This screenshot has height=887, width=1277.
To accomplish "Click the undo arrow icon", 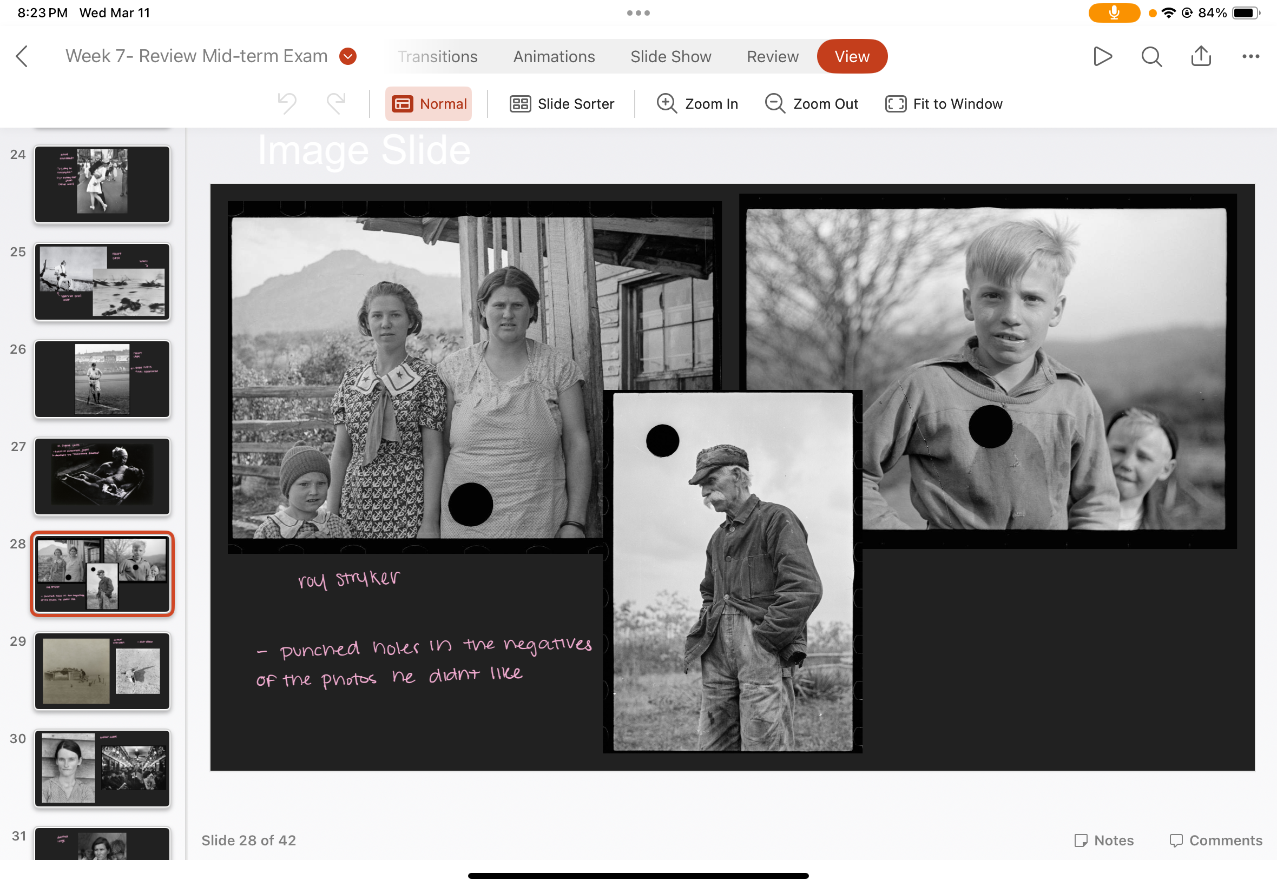I will (x=287, y=103).
